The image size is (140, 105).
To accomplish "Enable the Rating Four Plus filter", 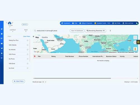I will coord(27,40).
